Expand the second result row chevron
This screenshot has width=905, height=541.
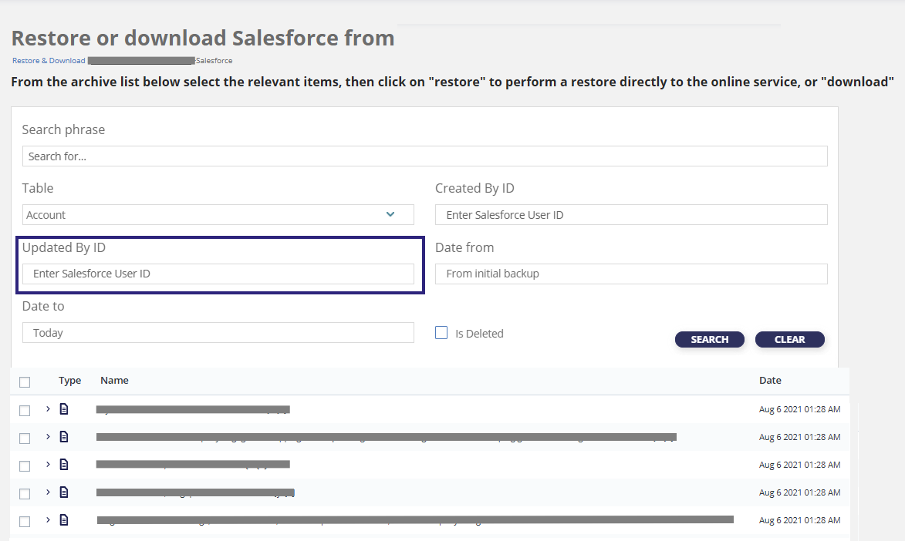(x=48, y=437)
